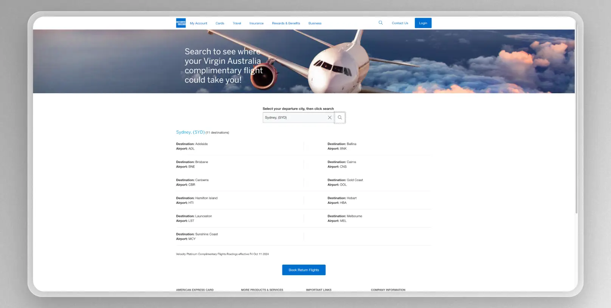
Task: Clear the Sydney departure city field
Action: click(330, 118)
